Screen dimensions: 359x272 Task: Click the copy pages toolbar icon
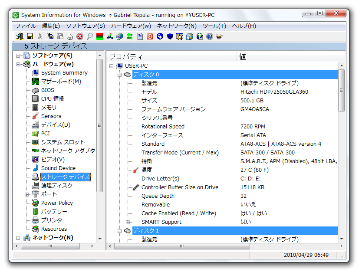(50, 36)
